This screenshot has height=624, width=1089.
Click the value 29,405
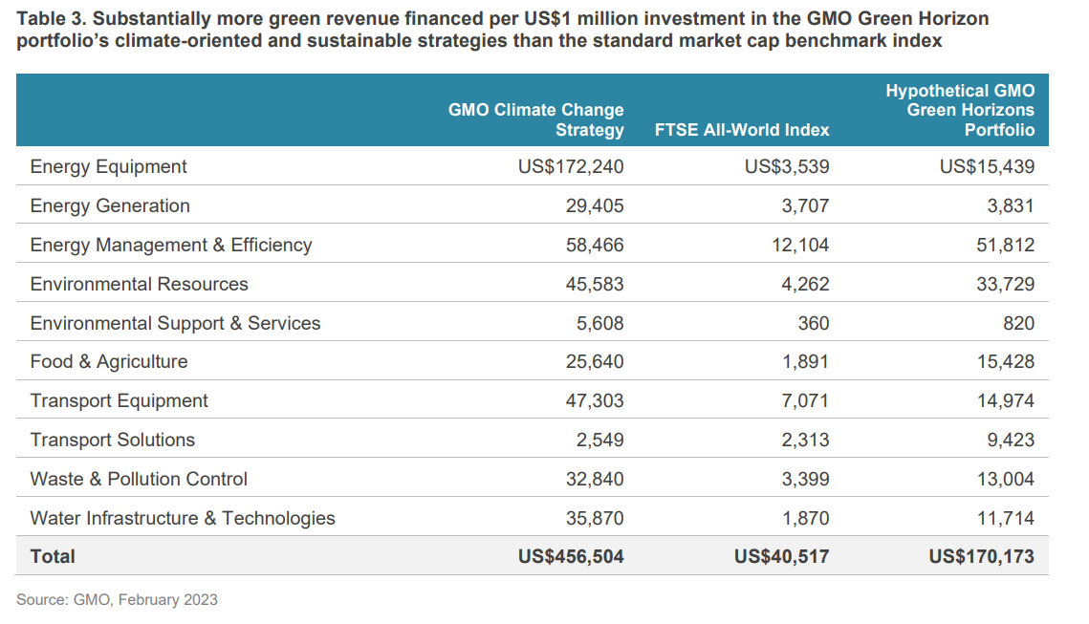[x=595, y=206]
